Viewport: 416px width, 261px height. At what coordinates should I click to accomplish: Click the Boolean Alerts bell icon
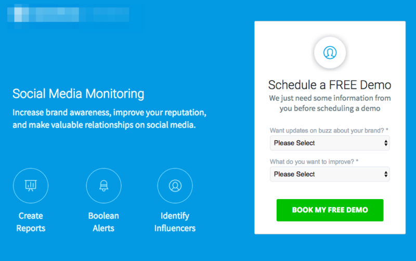click(103, 186)
